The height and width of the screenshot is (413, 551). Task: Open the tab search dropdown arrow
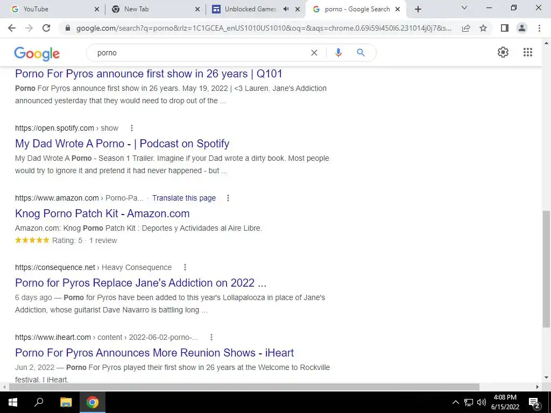pyautogui.click(x=464, y=8)
